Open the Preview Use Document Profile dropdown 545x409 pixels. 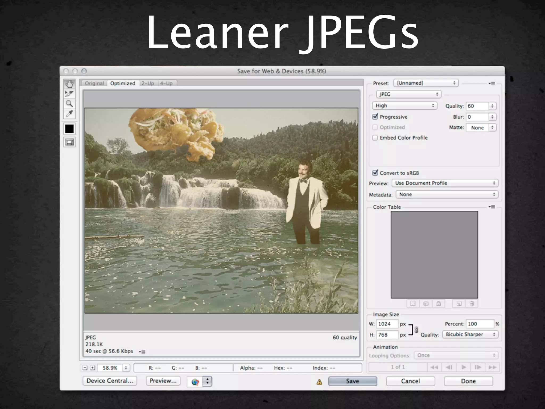[445, 183]
